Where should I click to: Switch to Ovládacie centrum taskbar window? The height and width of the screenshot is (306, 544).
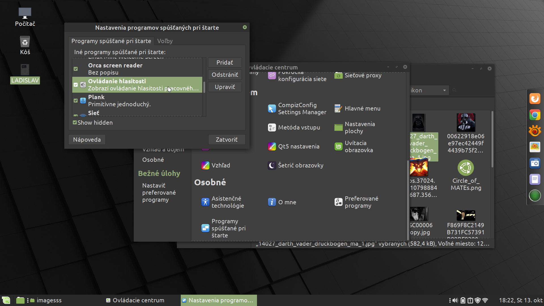point(135,300)
